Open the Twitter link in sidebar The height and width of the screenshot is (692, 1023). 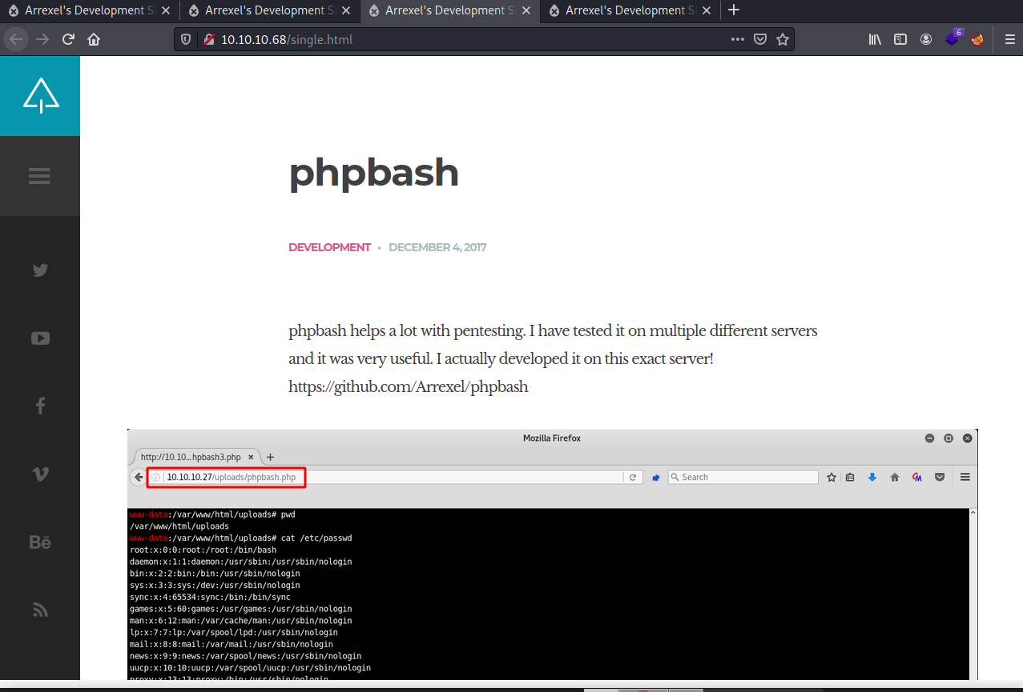pos(40,270)
